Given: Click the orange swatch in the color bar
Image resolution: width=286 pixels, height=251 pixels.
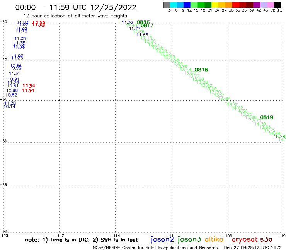Looking at the screenshot, I should [229, 5].
